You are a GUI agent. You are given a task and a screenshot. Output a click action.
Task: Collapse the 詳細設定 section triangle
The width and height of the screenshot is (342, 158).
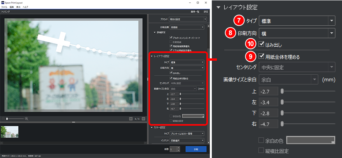coord(154,32)
